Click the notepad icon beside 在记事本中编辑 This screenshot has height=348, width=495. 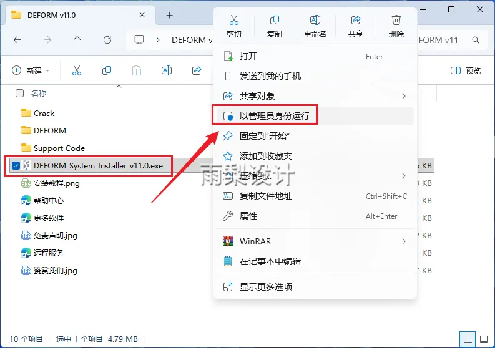click(228, 261)
